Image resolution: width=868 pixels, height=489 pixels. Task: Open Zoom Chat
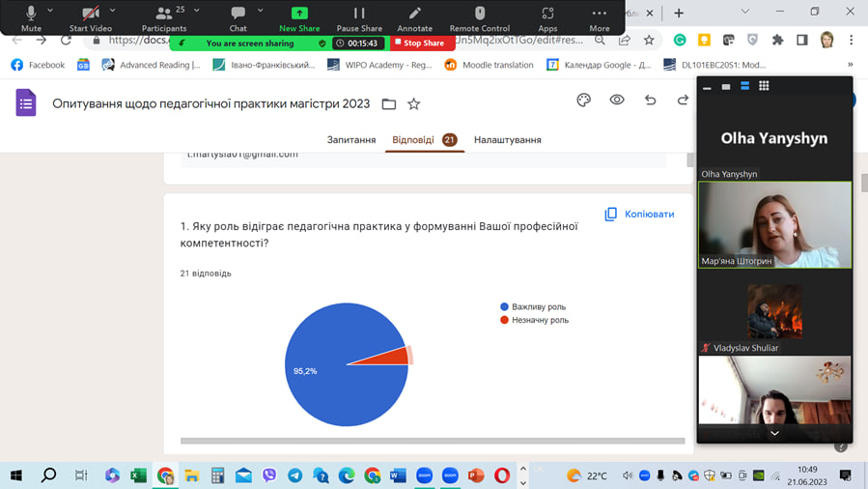(238, 17)
